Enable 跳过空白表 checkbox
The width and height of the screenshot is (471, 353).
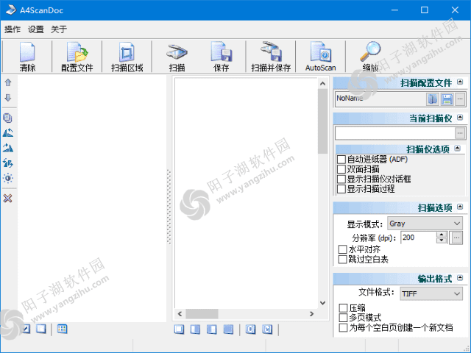(x=343, y=260)
